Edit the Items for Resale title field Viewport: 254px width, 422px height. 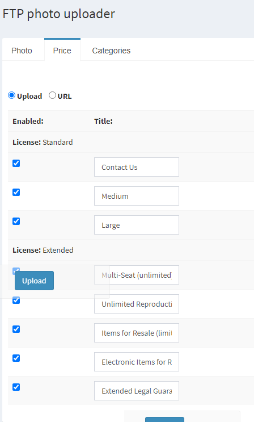[137, 333]
